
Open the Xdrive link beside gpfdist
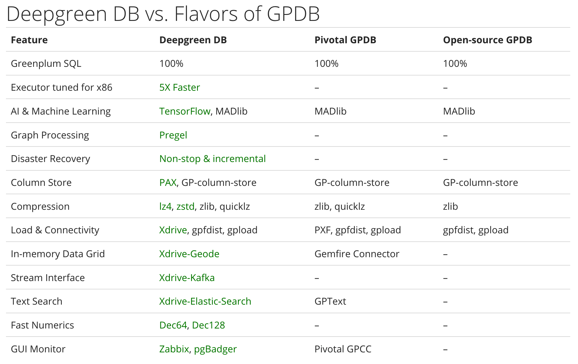coord(173,230)
